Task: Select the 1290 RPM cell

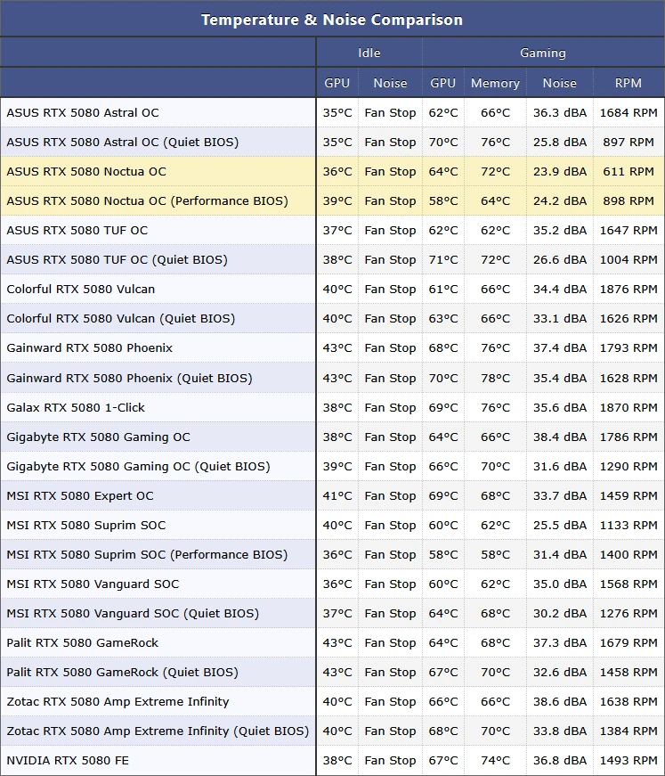Action: point(629,467)
